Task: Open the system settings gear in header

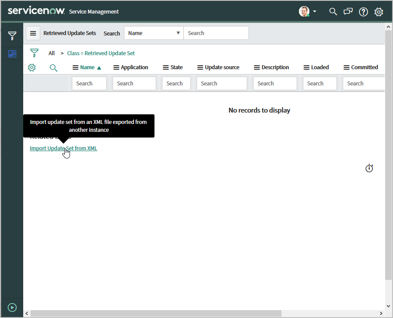Action: (379, 12)
